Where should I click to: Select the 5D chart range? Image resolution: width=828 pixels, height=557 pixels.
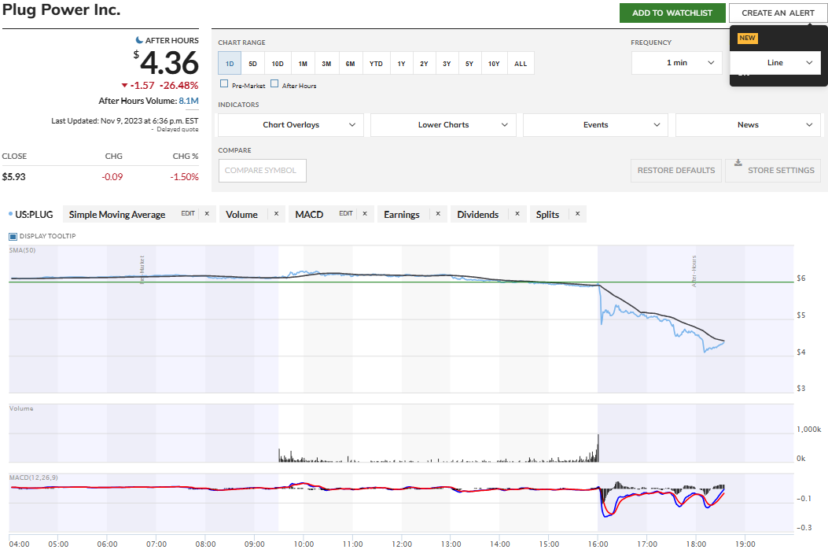pyautogui.click(x=253, y=64)
